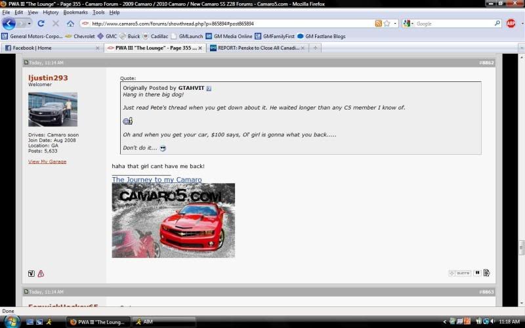Viewport: 525px width, 328px height.
Task: Expand the address bar history dropdown
Action: tap(395, 24)
